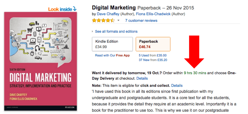This screenshot has height=114, width=248.
Task: Open the 5 Used from £35.00 offers
Action: [153, 55]
